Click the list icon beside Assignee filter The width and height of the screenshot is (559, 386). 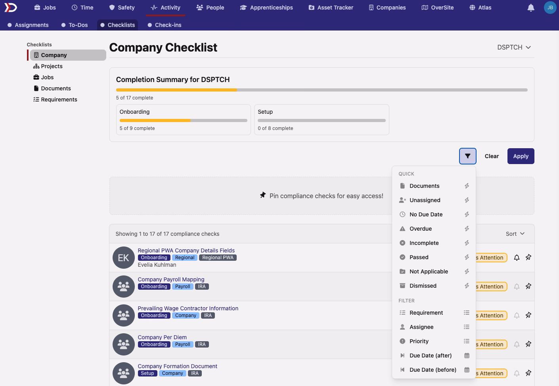pos(467,327)
